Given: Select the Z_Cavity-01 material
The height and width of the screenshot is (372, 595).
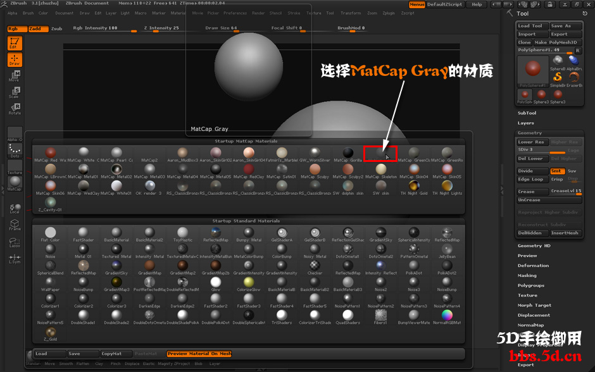Looking at the screenshot, I should point(51,204).
